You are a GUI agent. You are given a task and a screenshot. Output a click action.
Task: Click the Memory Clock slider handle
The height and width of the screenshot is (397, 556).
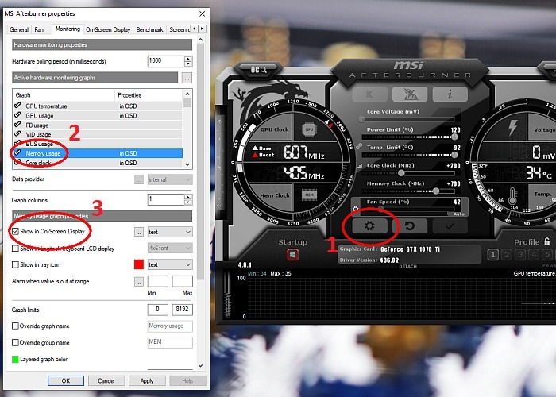436,191
